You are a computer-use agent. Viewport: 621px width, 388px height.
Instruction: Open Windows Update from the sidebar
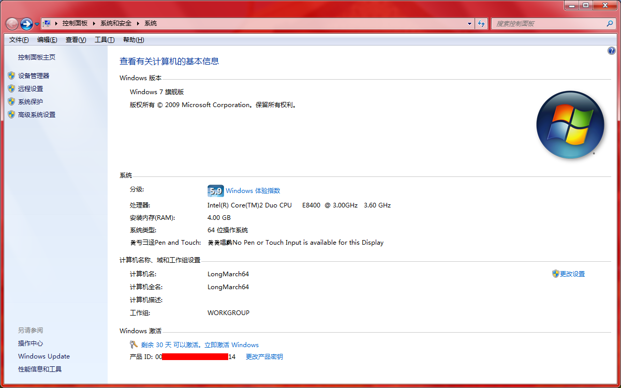click(43, 356)
